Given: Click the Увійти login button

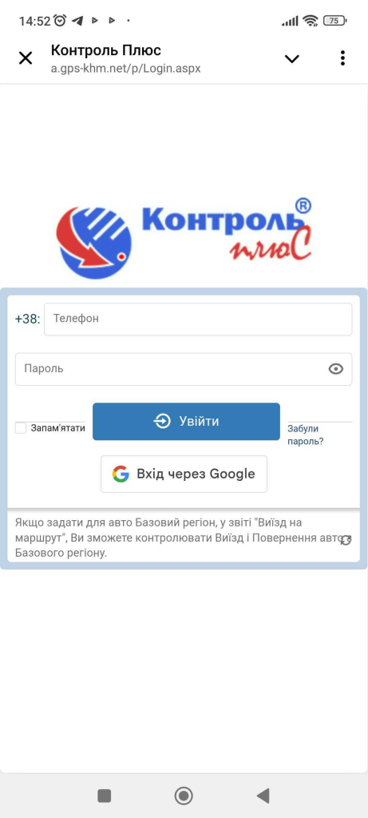Looking at the screenshot, I should (x=186, y=422).
